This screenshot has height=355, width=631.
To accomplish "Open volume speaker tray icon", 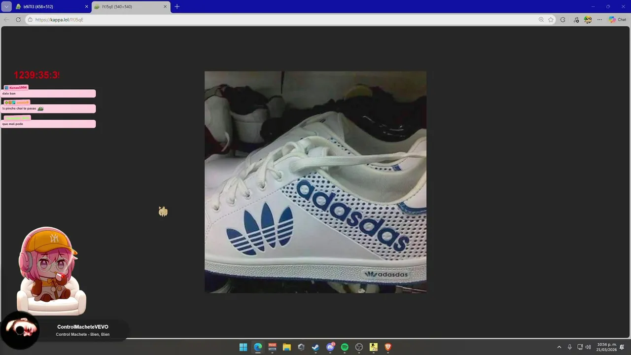I will (x=588, y=347).
